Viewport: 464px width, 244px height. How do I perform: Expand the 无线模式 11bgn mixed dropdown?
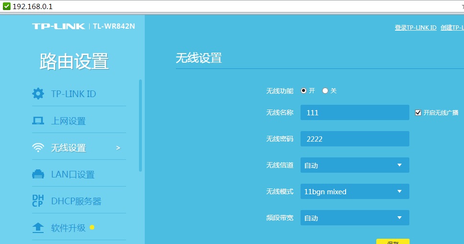pyautogui.click(x=355, y=191)
